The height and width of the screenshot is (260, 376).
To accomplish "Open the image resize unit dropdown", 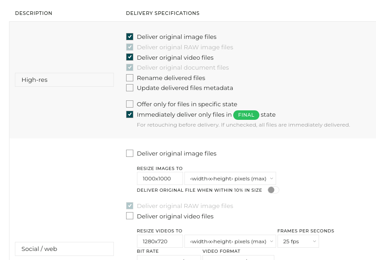I will 230,179.
